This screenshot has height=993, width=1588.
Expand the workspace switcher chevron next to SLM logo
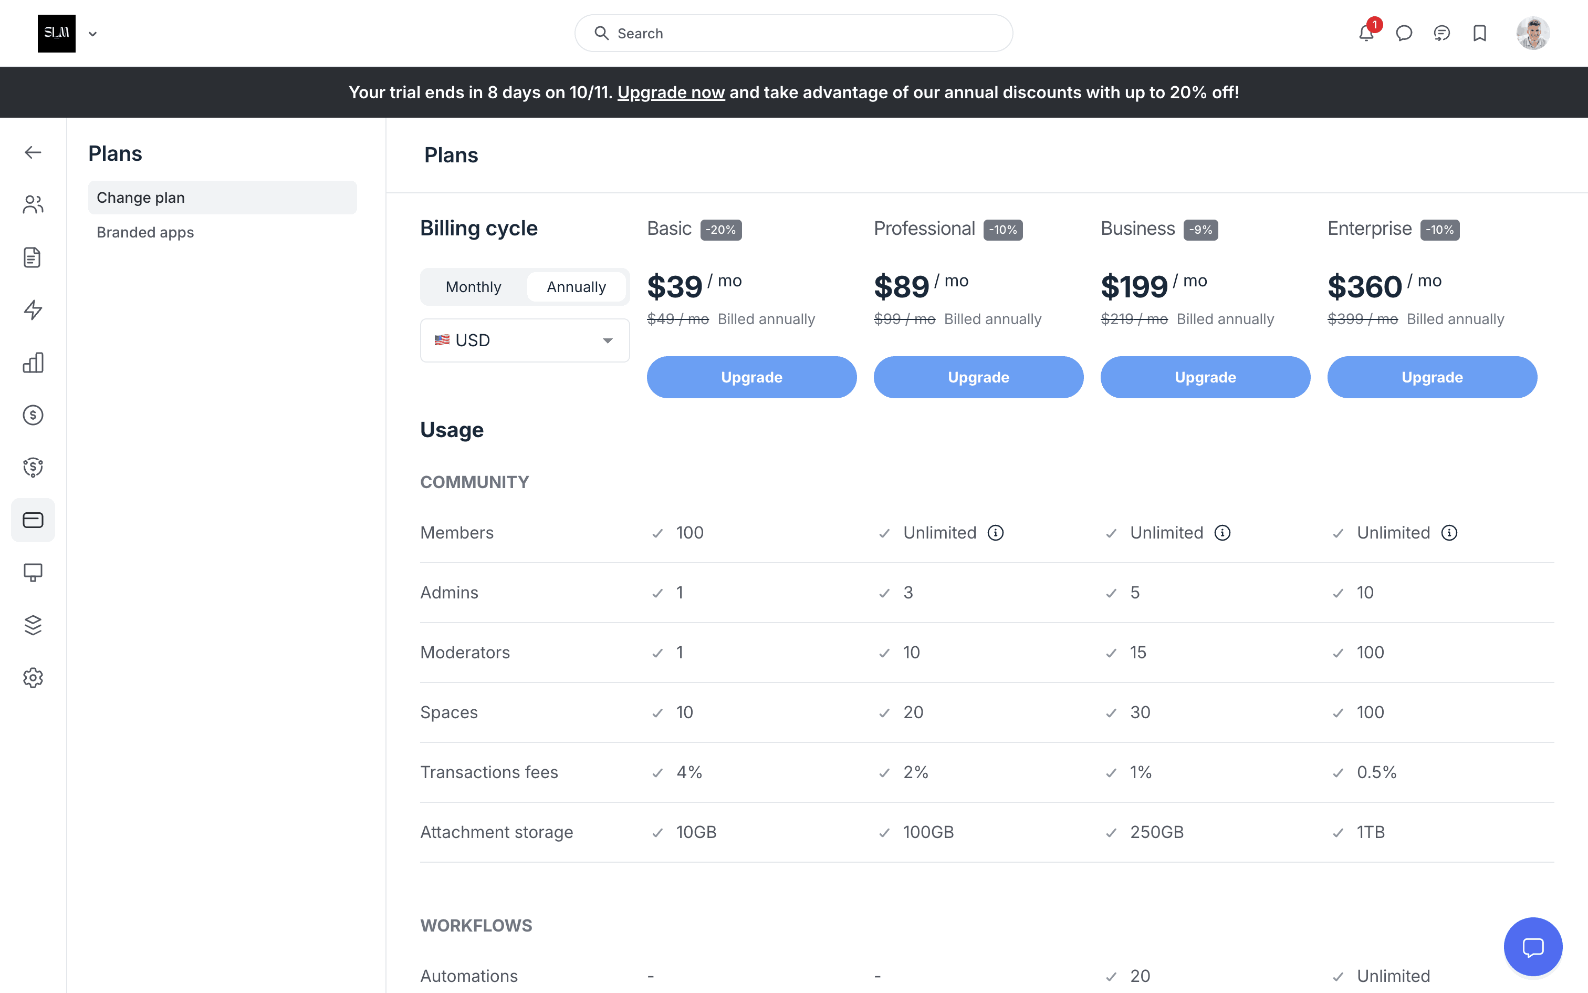92,34
